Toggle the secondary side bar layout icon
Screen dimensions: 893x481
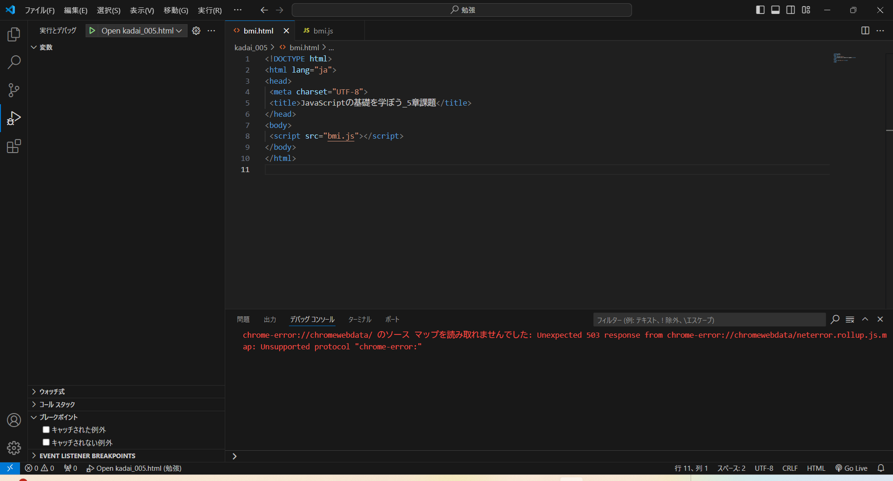pos(791,10)
